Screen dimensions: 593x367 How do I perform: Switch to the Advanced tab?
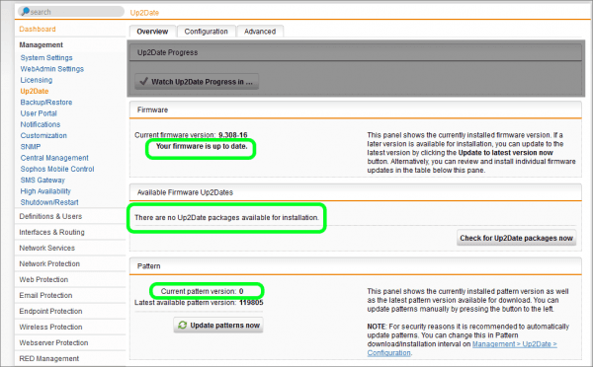point(260,32)
